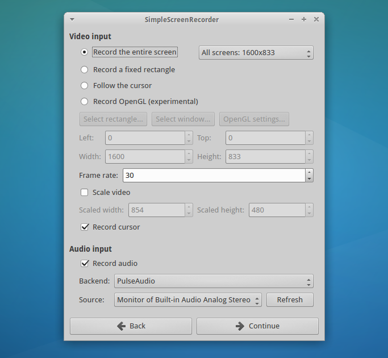
Task: Click into the Frame rate field
Action: click(x=214, y=175)
